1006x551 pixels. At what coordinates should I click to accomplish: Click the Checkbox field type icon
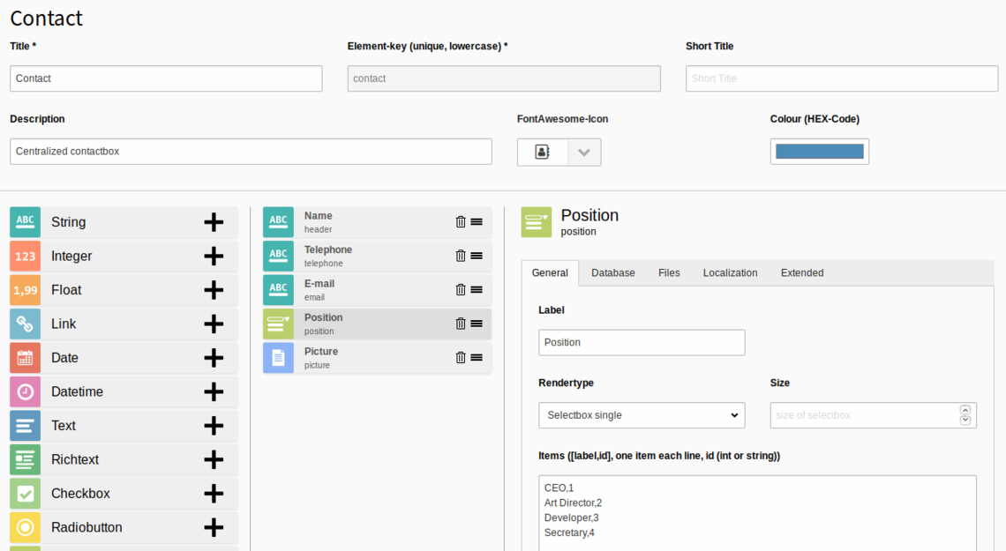coord(25,493)
